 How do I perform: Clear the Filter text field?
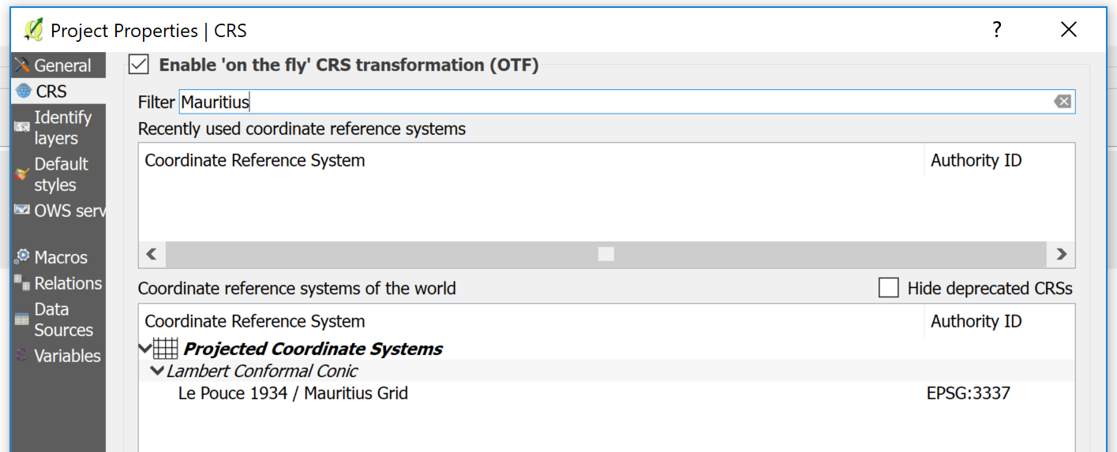pyautogui.click(x=1063, y=102)
